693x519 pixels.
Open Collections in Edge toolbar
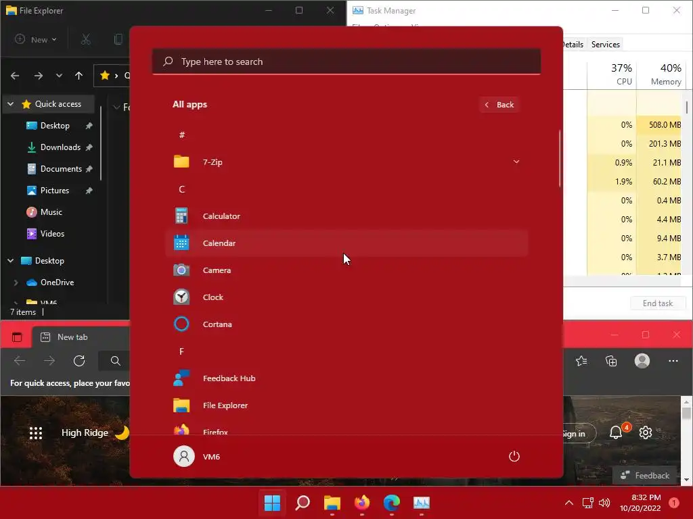pyautogui.click(x=611, y=361)
